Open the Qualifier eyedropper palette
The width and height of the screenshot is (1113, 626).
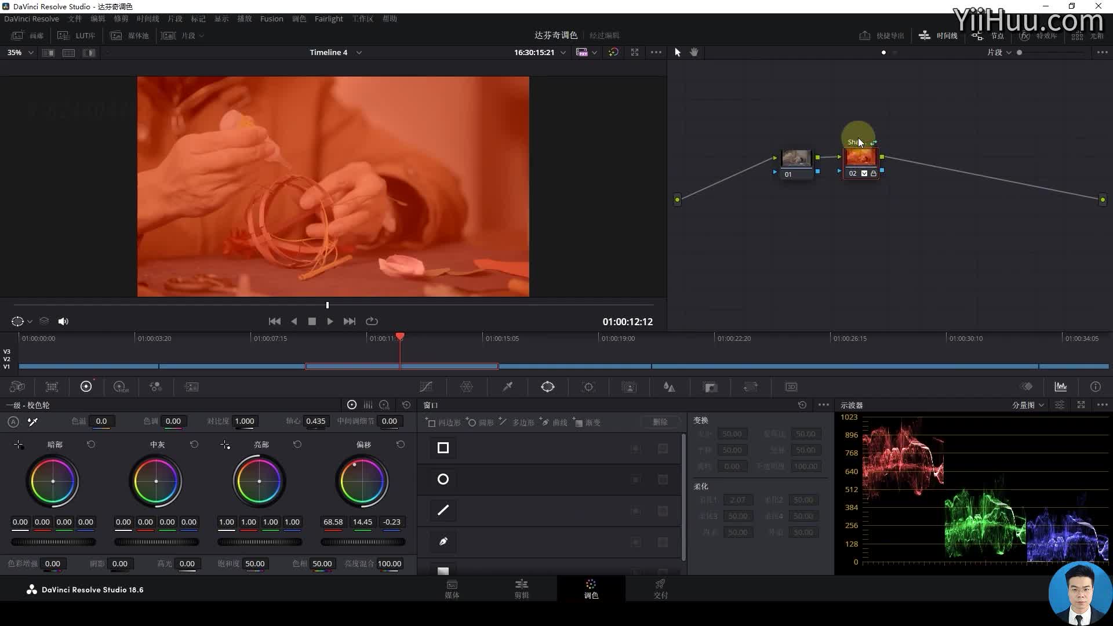507,387
